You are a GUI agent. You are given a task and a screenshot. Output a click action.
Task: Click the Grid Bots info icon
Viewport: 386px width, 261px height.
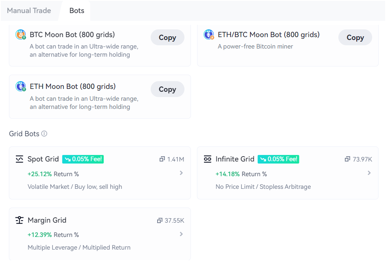pyautogui.click(x=45, y=134)
